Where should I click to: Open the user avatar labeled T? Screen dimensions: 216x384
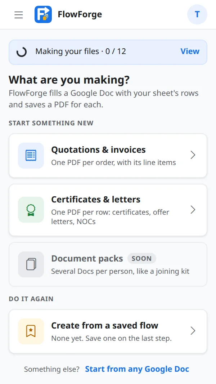click(x=197, y=14)
